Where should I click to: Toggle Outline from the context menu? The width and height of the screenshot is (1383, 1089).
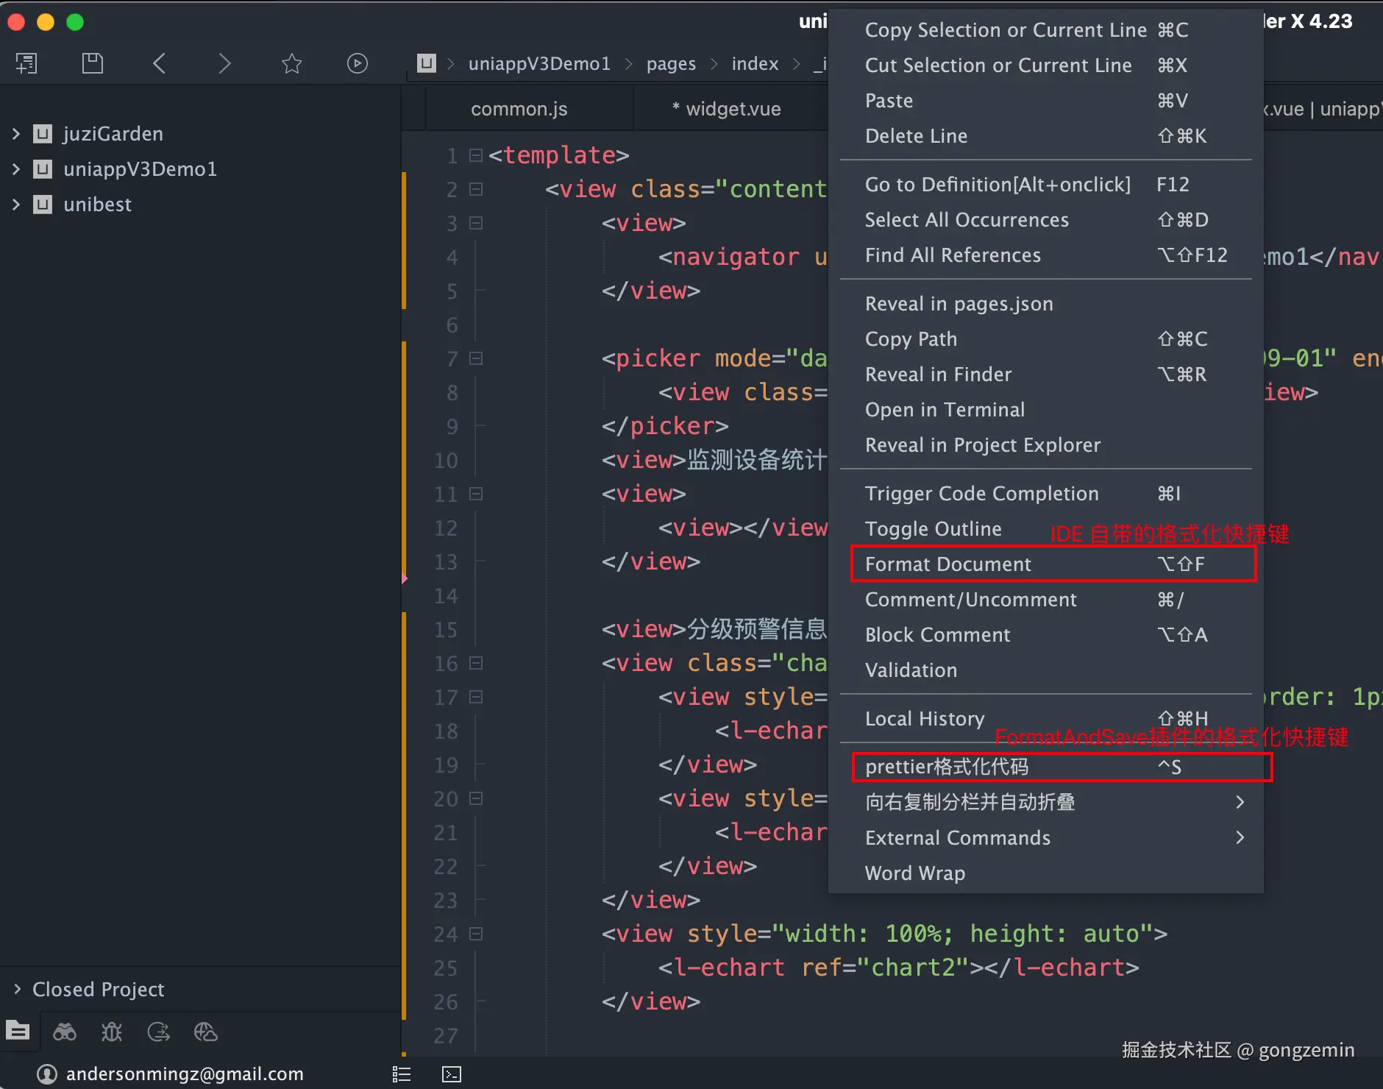tap(933, 528)
